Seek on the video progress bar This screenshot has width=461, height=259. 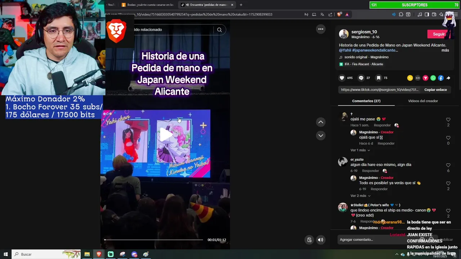153,240
